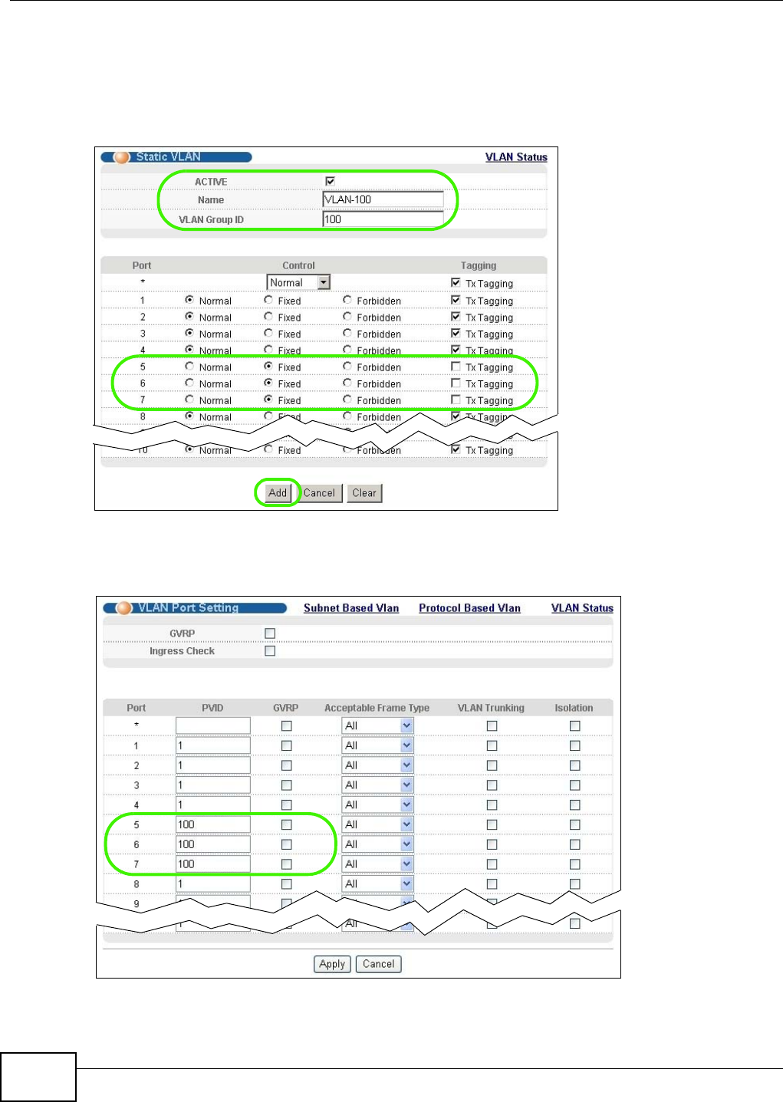Toggle GVRP checkbox for port 5
Viewport: 783px width, 1102px height.
[x=286, y=824]
